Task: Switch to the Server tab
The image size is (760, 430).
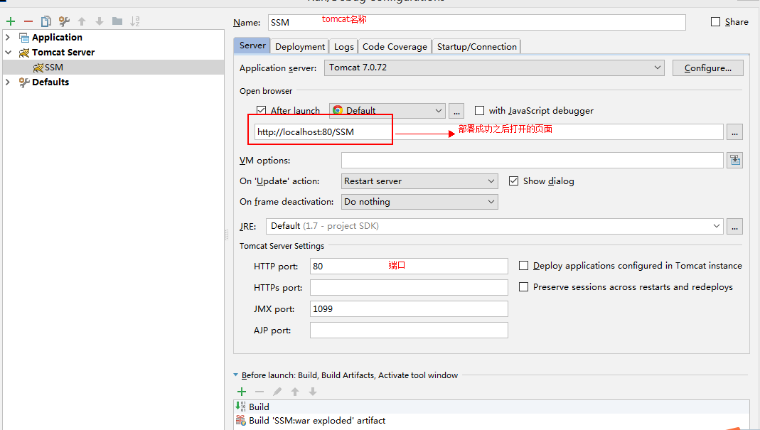Action: coord(252,45)
